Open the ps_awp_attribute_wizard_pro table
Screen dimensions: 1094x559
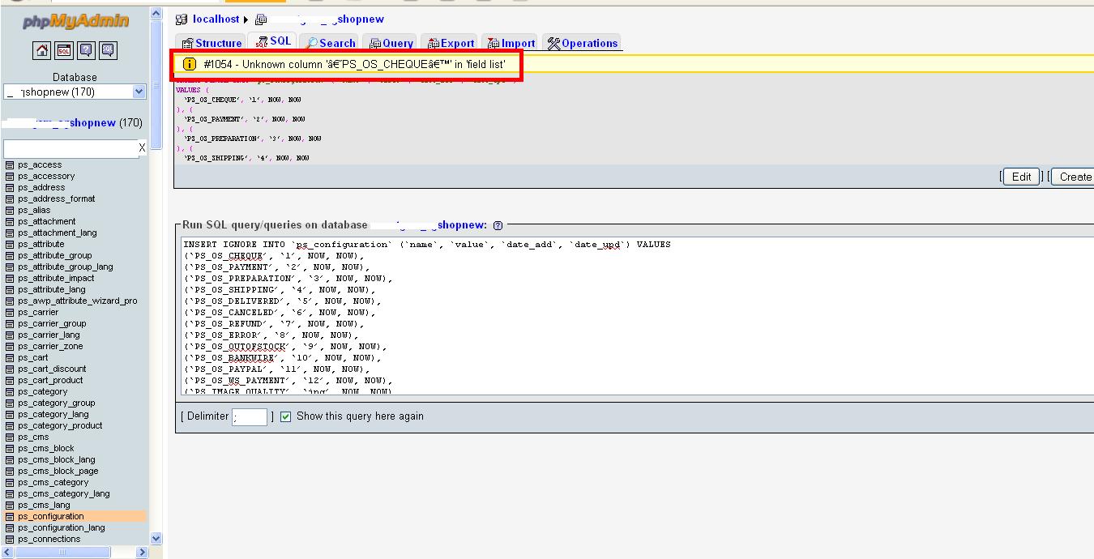78,301
